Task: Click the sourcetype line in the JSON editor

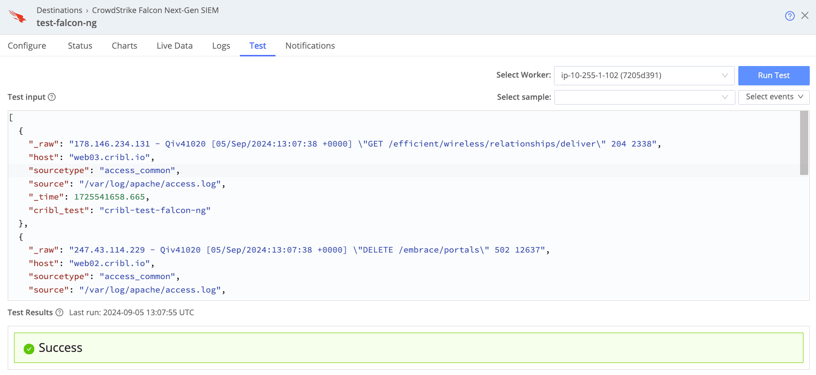Action: pos(104,171)
